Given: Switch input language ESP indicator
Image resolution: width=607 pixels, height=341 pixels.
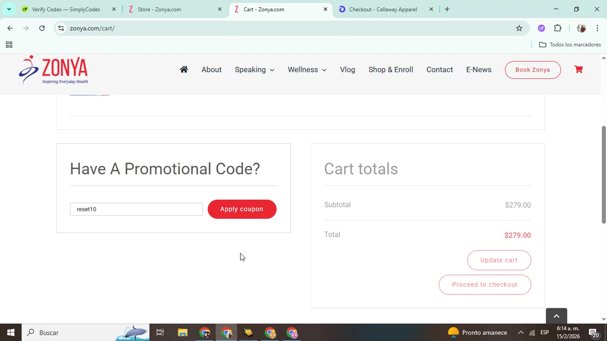Looking at the screenshot, I should pyautogui.click(x=545, y=333).
